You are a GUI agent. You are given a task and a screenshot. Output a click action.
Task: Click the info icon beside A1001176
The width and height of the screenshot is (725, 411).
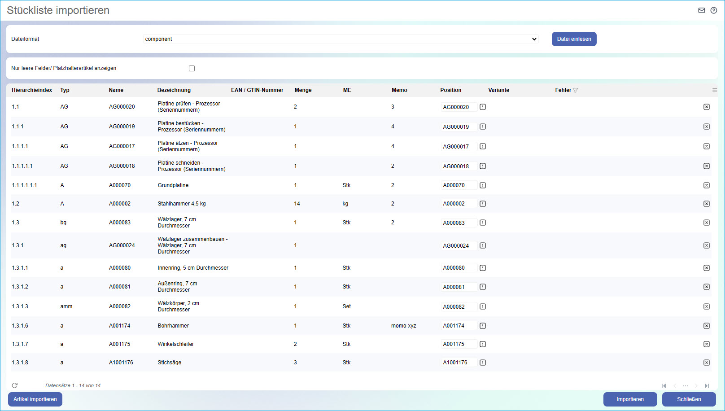483,363
